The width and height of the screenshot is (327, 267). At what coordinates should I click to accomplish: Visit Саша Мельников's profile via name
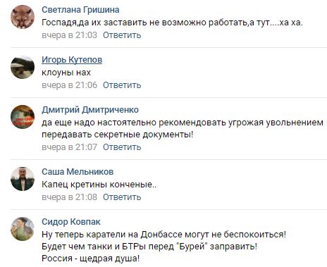pyautogui.click(x=78, y=172)
